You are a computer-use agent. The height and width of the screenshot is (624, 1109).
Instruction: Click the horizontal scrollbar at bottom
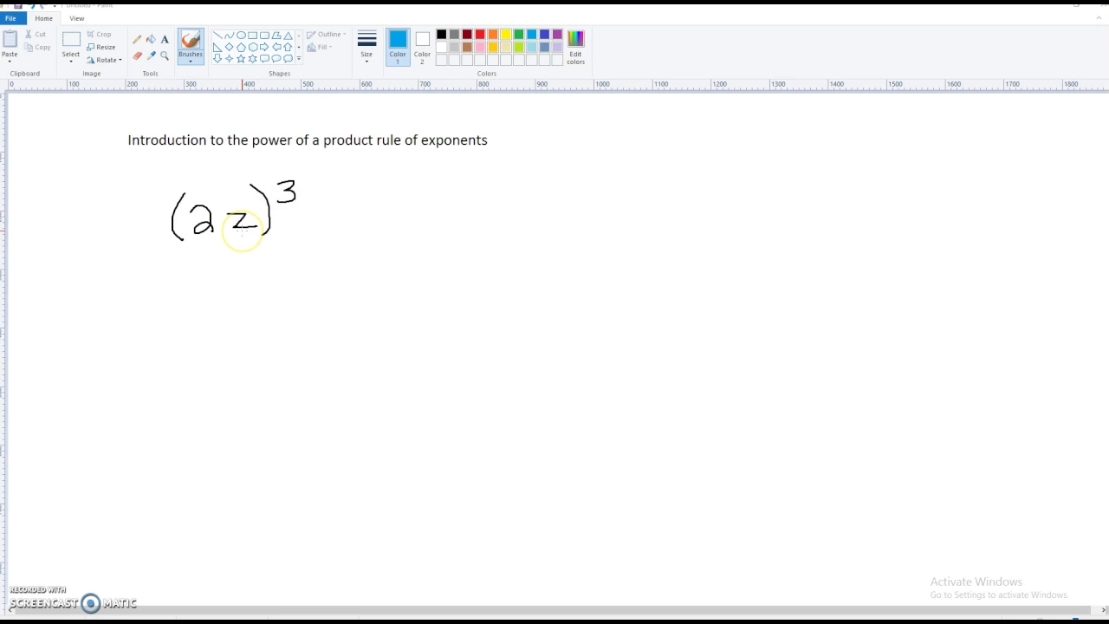click(554, 610)
